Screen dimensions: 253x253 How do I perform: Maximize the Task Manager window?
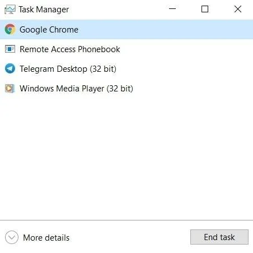pos(205,9)
